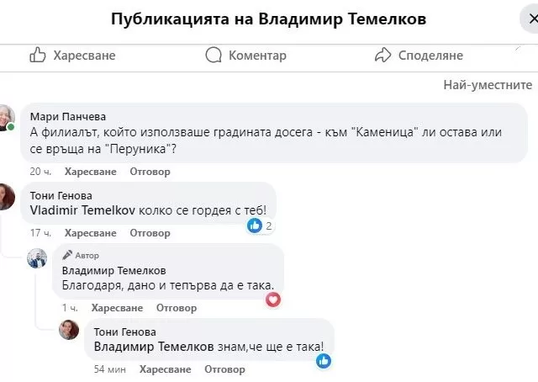Open Тони Генова's name on last reply
Image resolution: width=538 pixels, height=382 pixels.
pyautogui.click(x=125, y=332)
